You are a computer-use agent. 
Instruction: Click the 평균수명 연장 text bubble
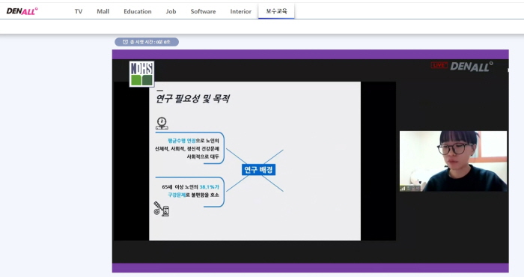[189, 148]
